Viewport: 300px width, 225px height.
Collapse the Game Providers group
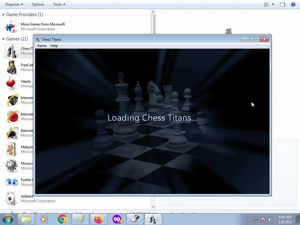pyautogui.click(x=3, y=15)
